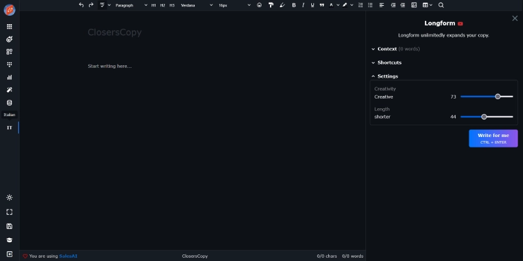Open the text color options arrow

pyautogui.click(x=338, y=5)
